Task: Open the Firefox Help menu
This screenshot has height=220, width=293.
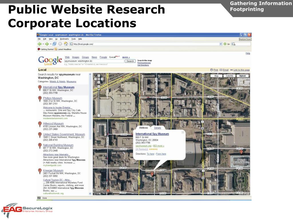Action: tap(80, 39)
